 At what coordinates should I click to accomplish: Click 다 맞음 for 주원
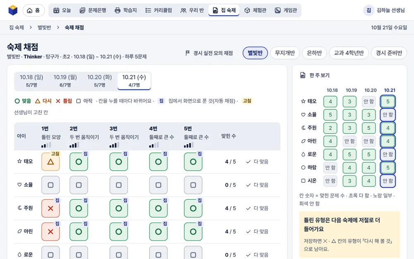(x=257, y=208)
